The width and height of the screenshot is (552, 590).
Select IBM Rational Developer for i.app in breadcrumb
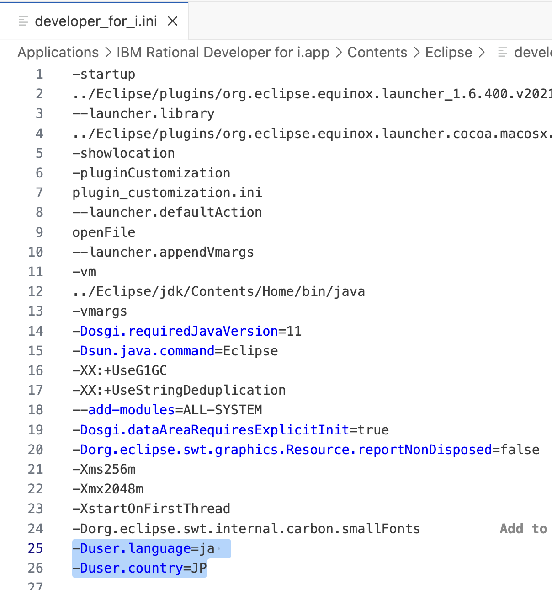(x=223, y=52)
